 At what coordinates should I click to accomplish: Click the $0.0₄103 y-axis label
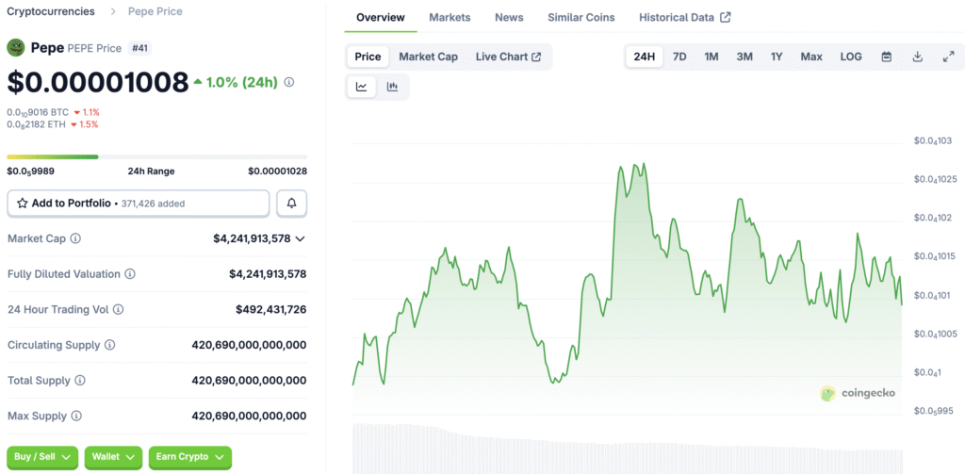click(x=934, y=141)
